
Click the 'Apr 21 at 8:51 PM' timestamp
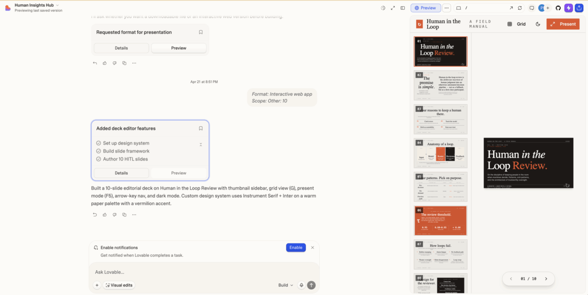pyautogui.click(x=204, y=82)
